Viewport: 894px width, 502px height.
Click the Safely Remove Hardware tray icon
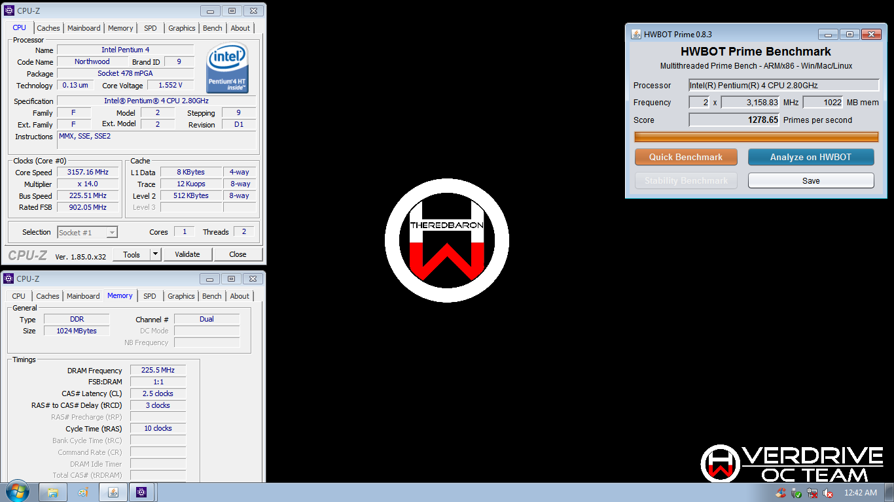pos(796,493)
